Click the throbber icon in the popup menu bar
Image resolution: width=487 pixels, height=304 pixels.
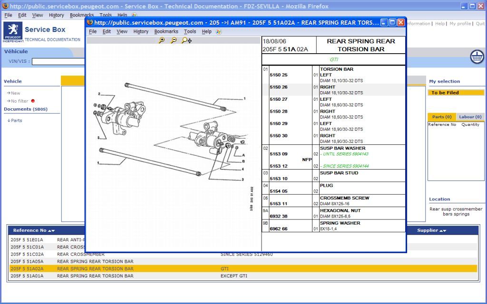pos(219,32)
